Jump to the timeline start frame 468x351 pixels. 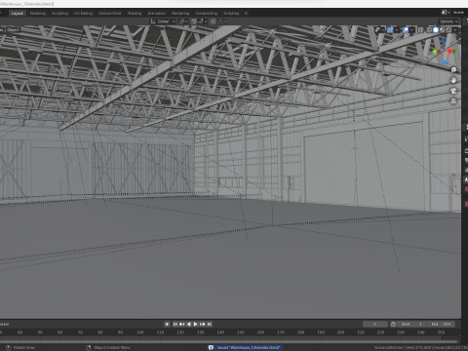click(x=175, y=324)
